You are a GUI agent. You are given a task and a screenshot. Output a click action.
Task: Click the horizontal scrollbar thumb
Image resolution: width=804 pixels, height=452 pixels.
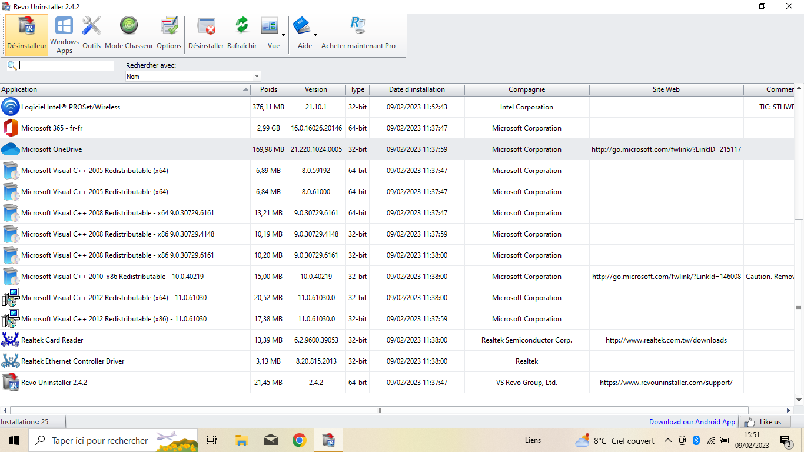tap(379, 410)
